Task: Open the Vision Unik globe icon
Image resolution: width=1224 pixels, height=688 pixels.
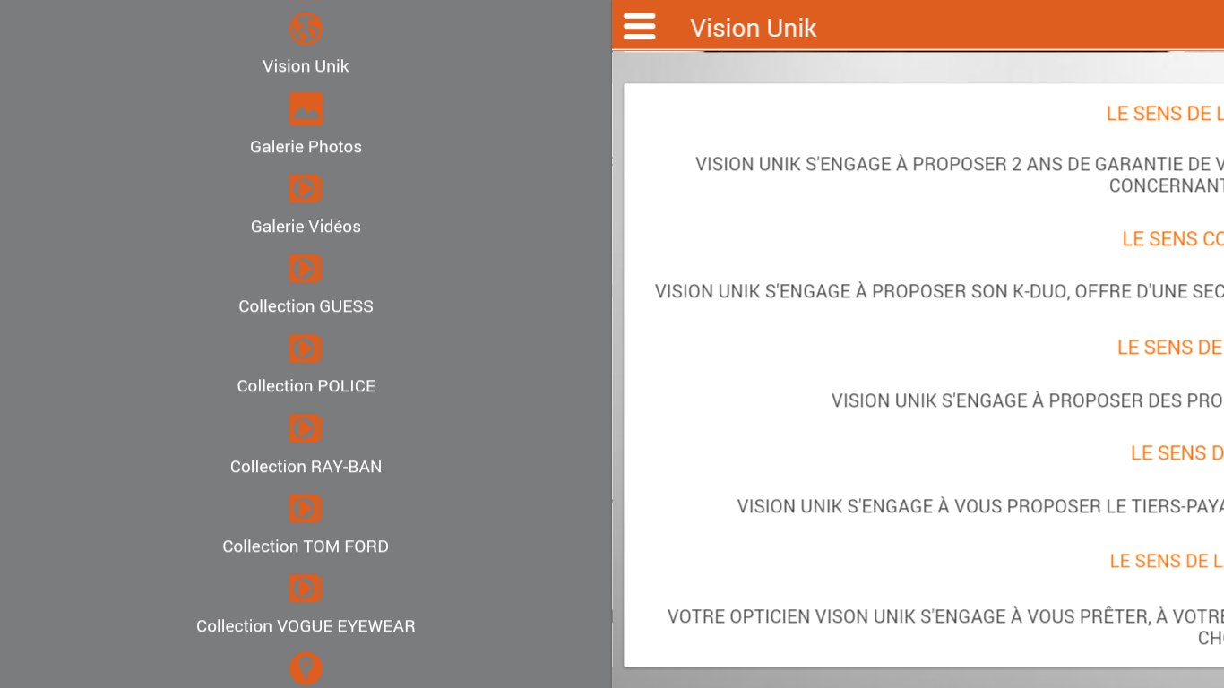Action: tap(306, 29)
